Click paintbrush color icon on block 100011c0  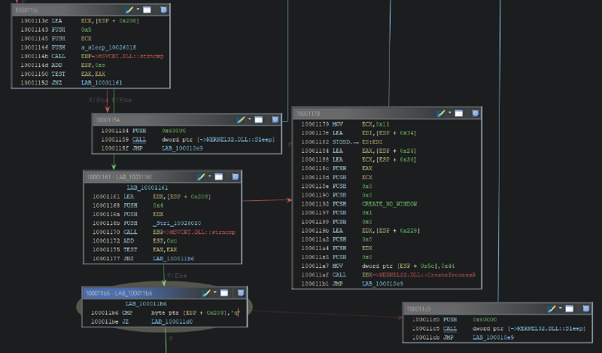[x=552, y=309]
